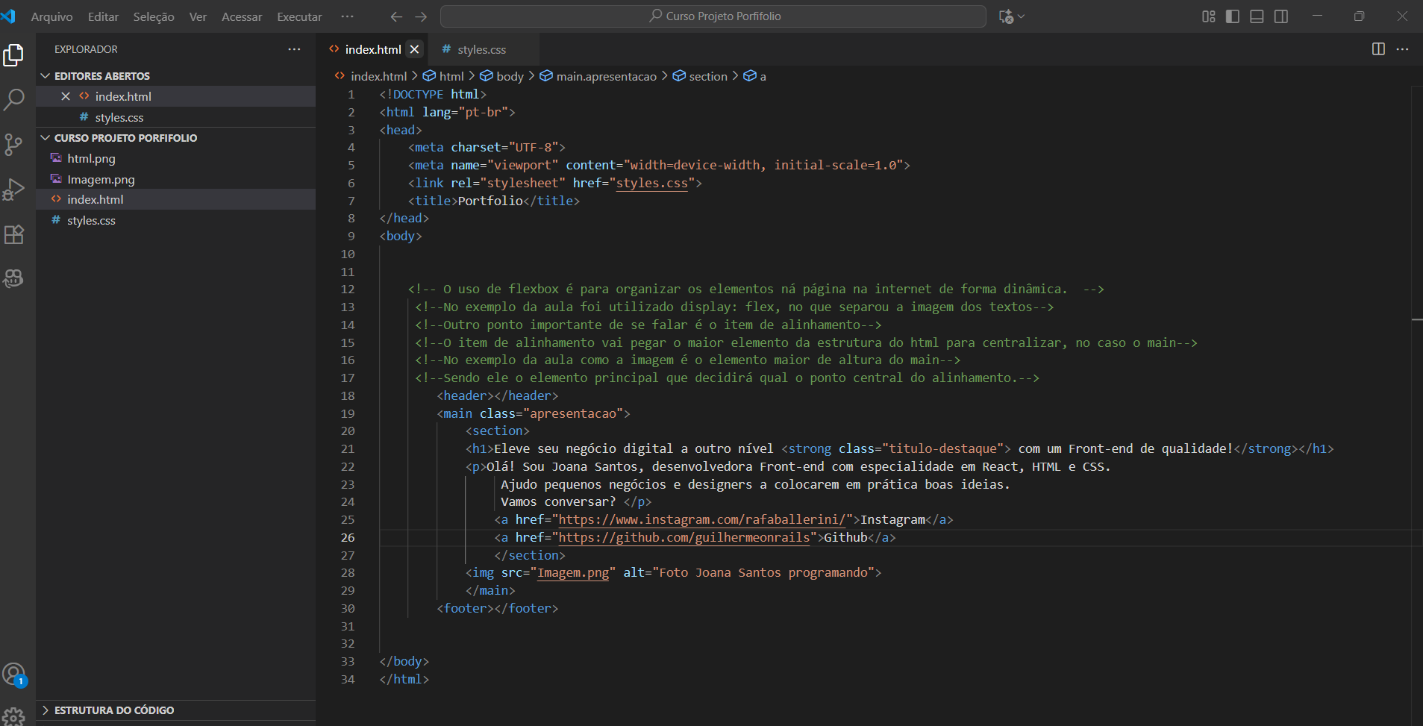The height and width of the screenshot is (726, 1423).
Task: Follow the Instagram URL link in code
Action: coord(702,520)
